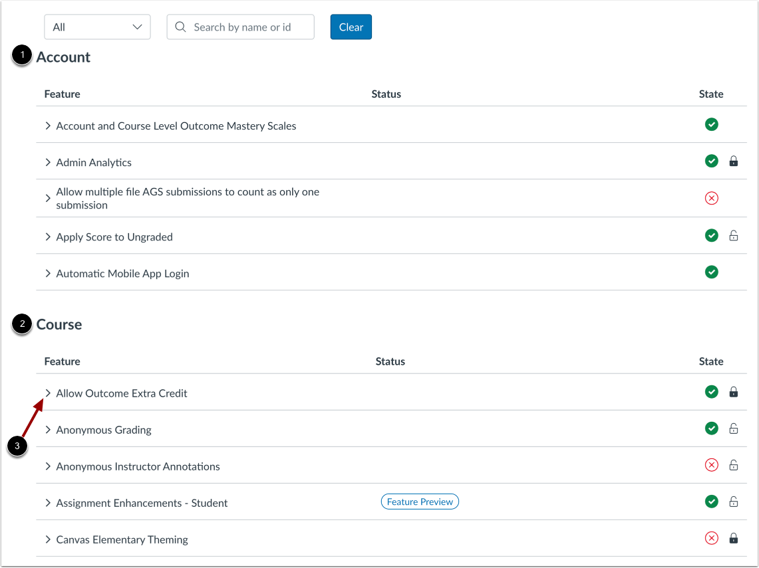The height and width of the screenshot is (568, 759).
Task: Expand the Anonymous Grading feature details
Action: coord(47,428)
